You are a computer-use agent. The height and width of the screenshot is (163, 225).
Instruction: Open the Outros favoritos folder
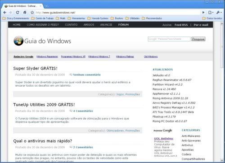coord(212,18)
